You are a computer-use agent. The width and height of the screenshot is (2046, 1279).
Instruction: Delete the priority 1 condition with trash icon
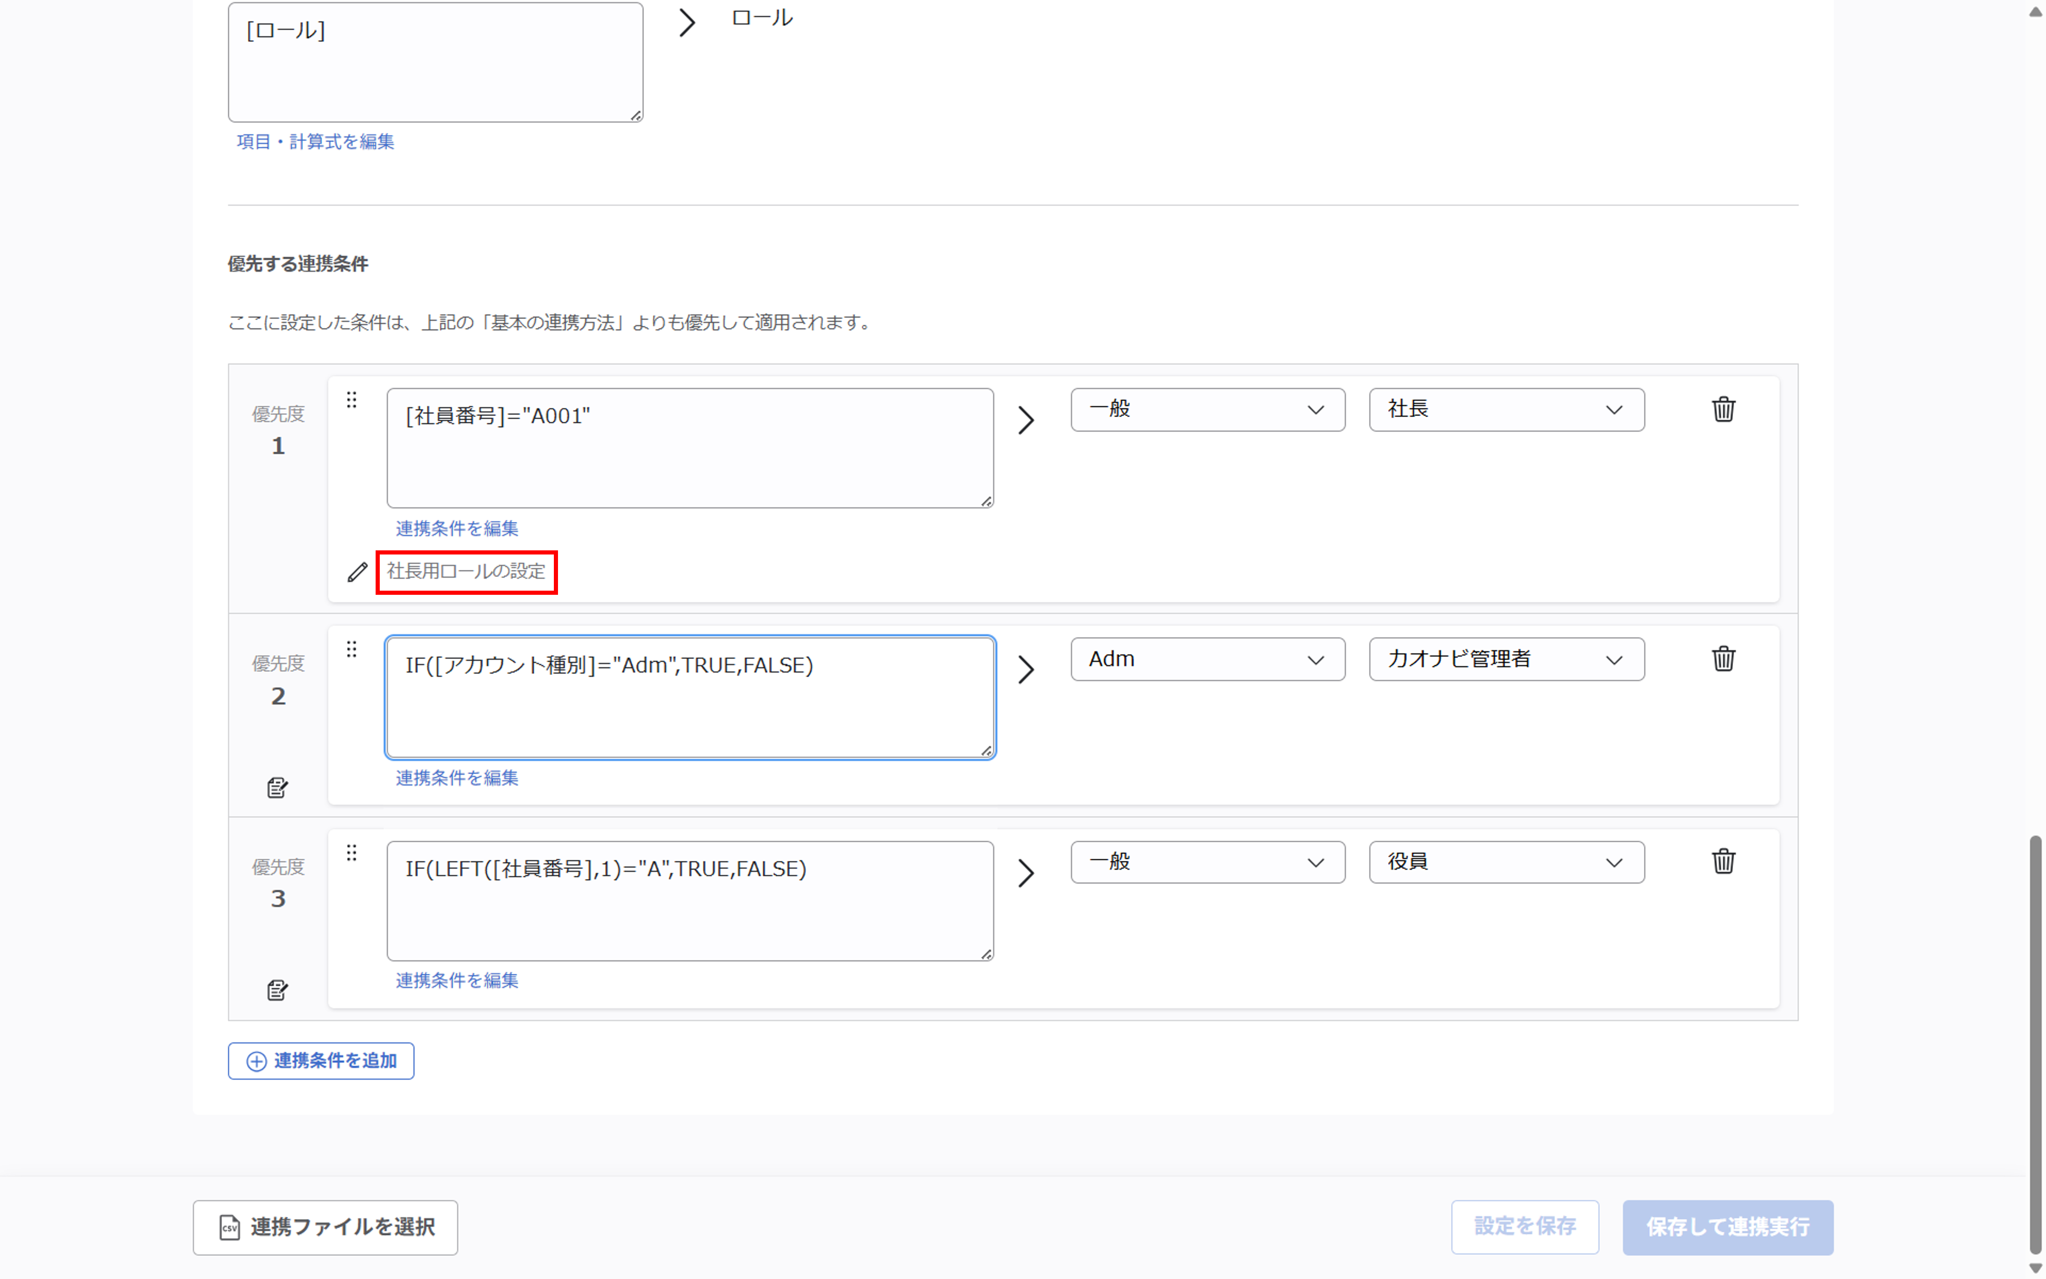tap(1723, 409)
